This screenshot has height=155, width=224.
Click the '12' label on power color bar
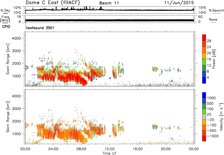point(209,65)
